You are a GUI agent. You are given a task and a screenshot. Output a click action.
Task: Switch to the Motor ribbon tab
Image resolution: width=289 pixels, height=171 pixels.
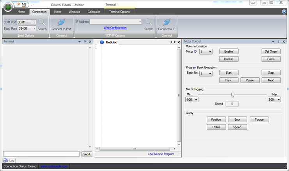pos(57,12)
